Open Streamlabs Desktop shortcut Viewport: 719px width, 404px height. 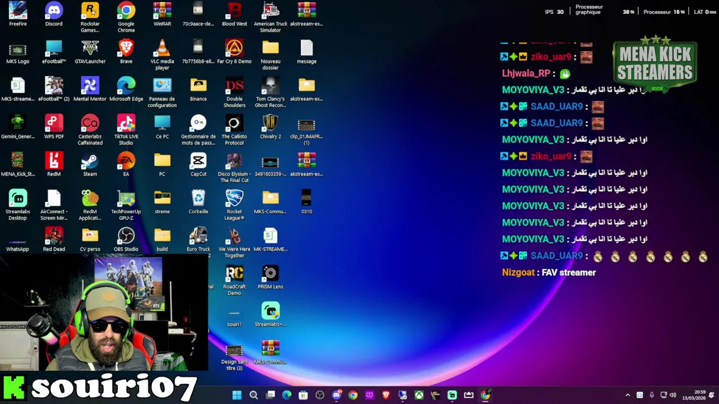point(17,205)
